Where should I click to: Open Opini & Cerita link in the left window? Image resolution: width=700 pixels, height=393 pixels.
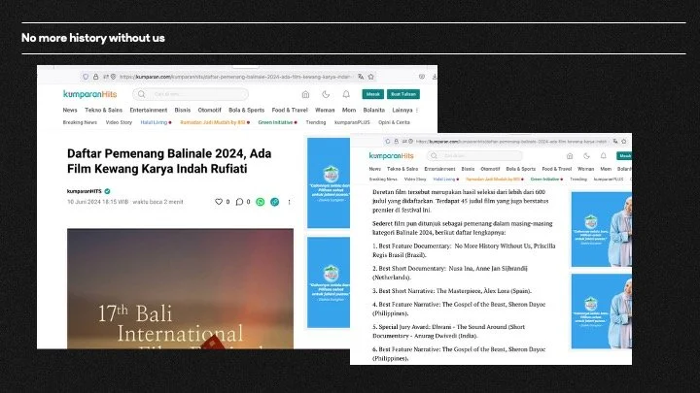[x=394, y=122]
